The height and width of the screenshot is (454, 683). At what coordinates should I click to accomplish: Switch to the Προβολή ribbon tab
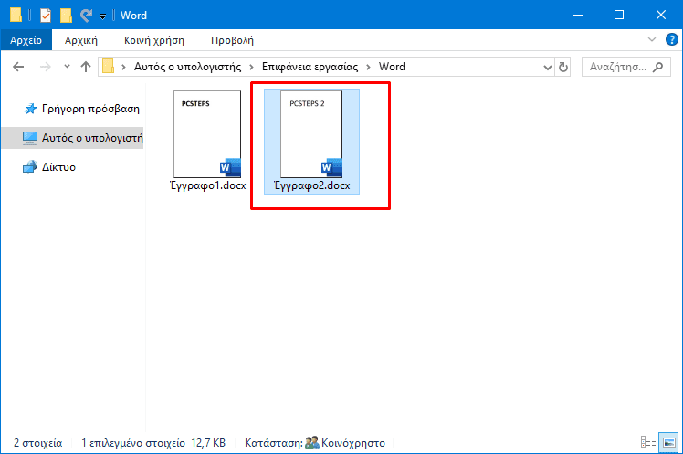tap(232, 40)
